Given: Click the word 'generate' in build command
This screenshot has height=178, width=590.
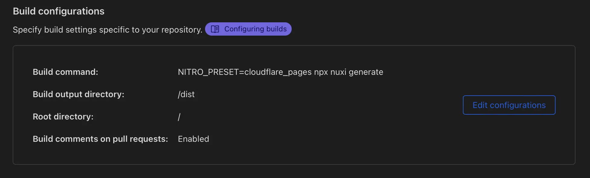Looking at the screenshot, I should pyautogui.click(x=366, y=72).
